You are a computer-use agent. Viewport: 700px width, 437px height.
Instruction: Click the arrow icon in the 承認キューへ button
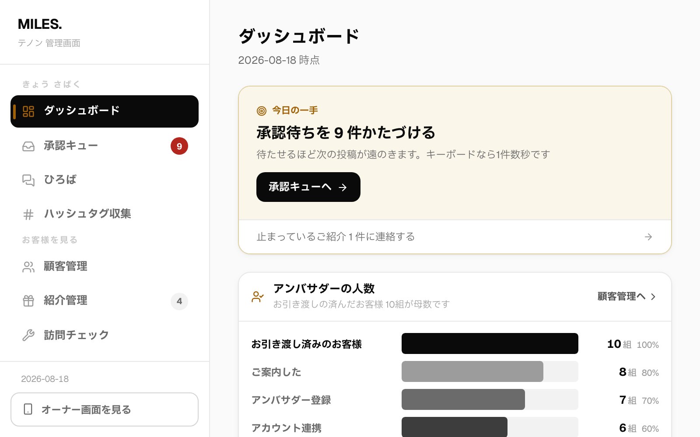pos(343,187)
